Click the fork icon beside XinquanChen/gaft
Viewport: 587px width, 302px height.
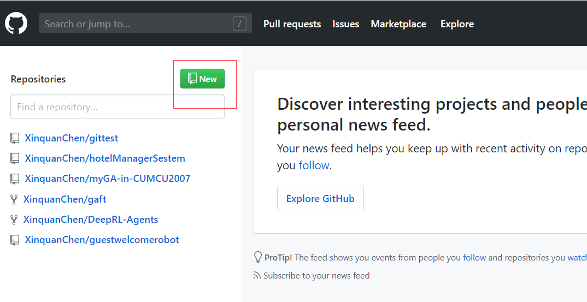click(14, 199)
